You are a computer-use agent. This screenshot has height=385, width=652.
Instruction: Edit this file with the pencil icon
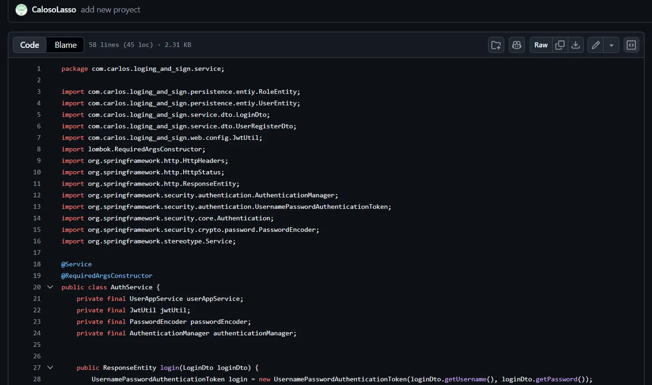595,45
